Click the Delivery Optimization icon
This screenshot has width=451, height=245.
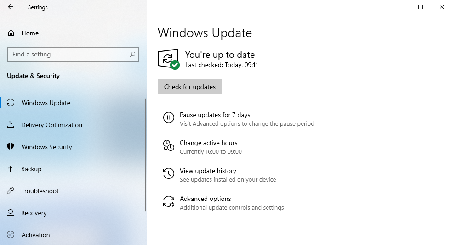coord(11,125)
